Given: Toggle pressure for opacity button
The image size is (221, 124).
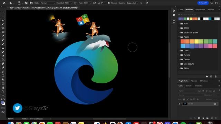Looking at the screenshot, I should pyautogui.click(x=75, y=3).
